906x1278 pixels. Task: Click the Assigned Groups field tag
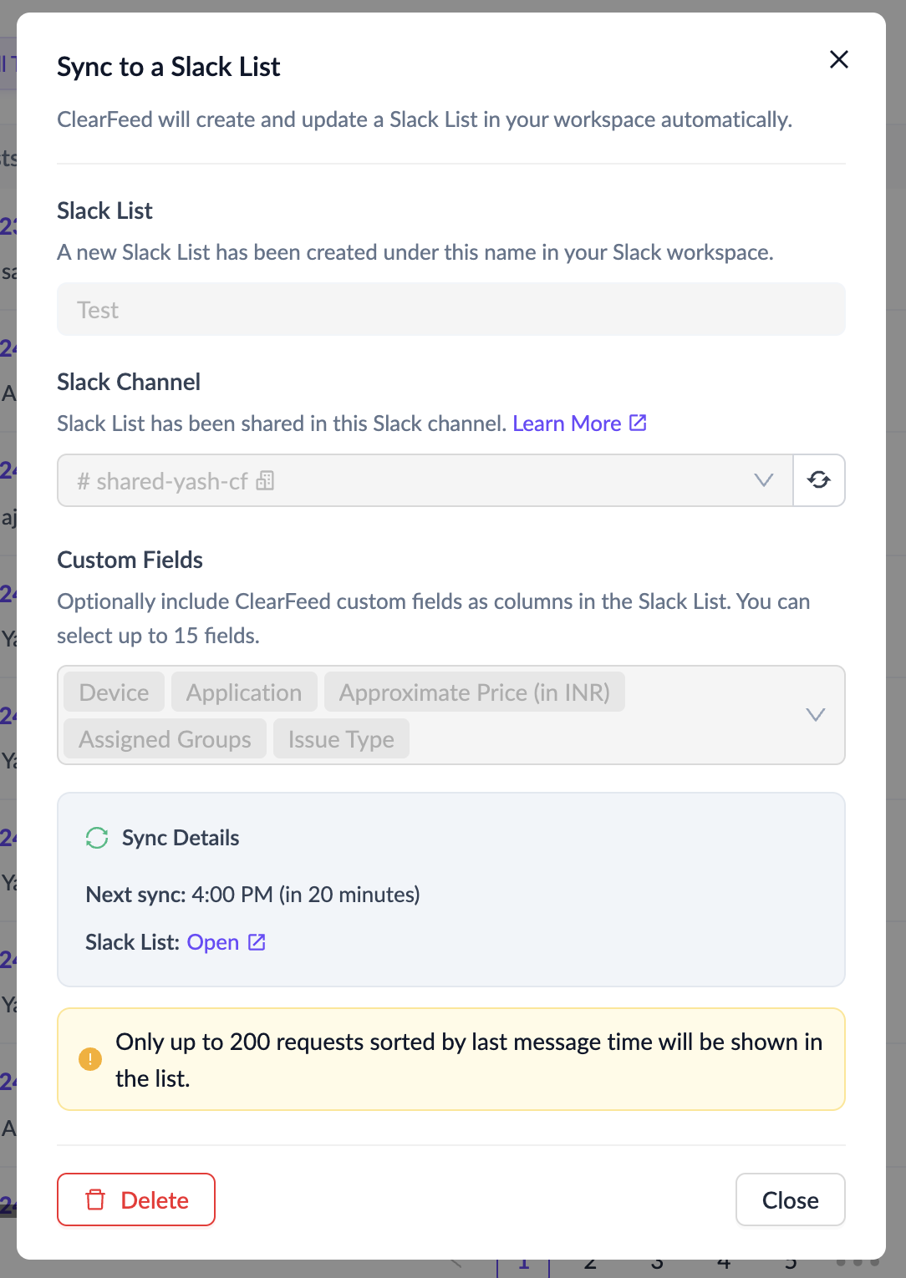(x=165, y=739)
